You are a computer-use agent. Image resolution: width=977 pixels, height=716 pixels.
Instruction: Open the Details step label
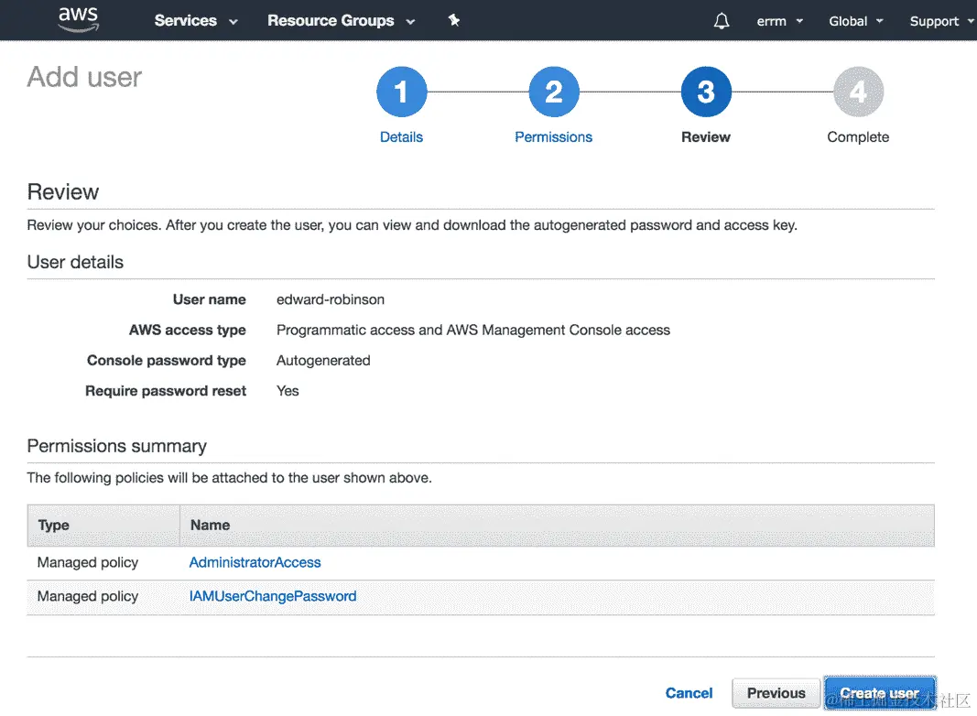point(401,137)
